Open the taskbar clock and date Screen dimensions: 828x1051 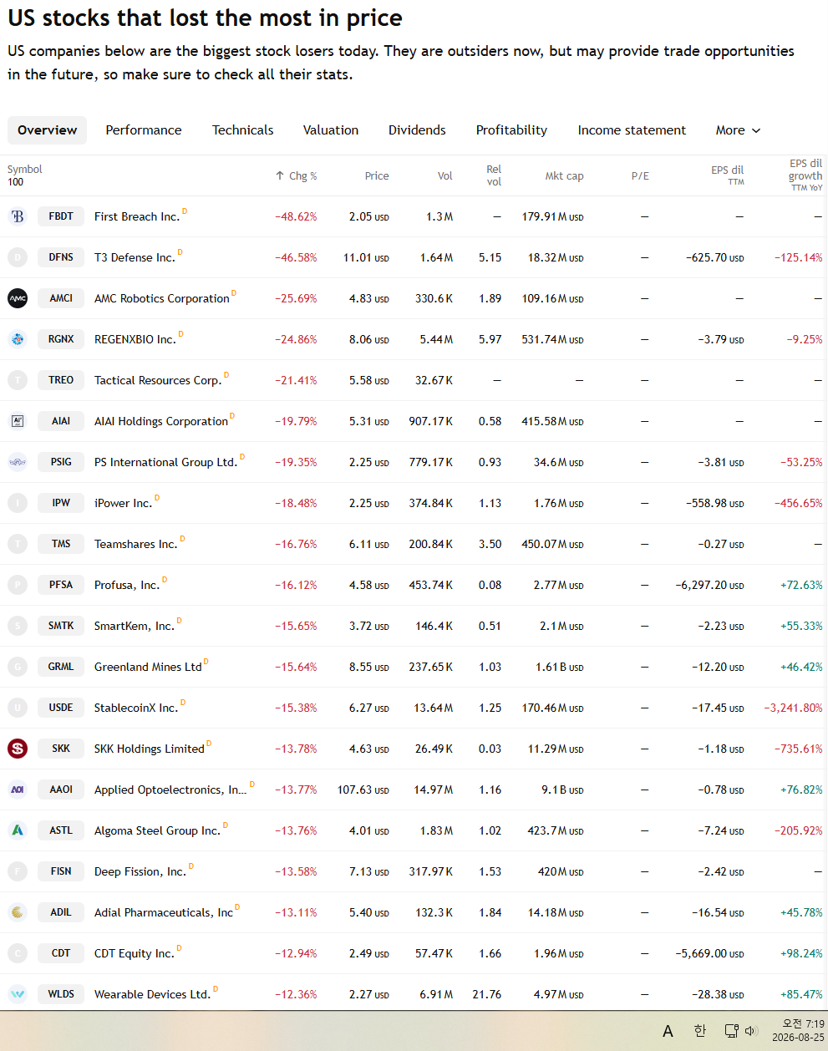click(x=798, y=1031)
